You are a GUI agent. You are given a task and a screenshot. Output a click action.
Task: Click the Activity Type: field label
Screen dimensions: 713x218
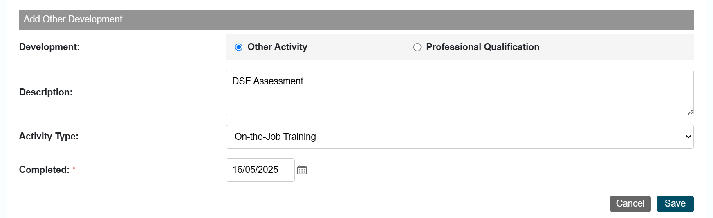coord(49,137)
